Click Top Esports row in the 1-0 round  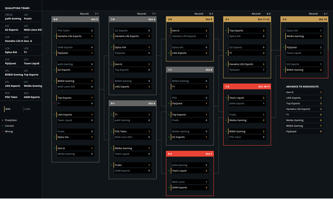132,70
